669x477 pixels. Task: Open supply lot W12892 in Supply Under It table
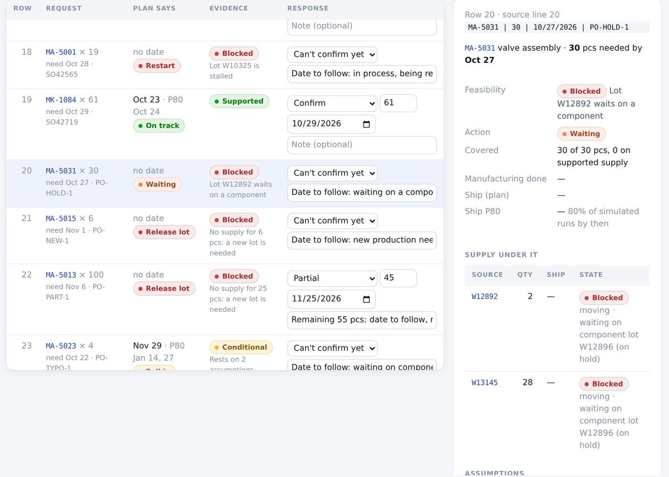484,297
